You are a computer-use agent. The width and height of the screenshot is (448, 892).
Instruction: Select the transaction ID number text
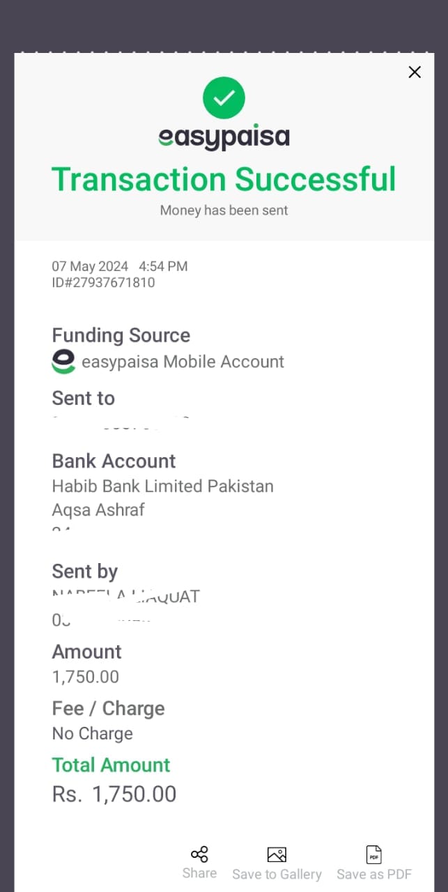tap(103, 282)
